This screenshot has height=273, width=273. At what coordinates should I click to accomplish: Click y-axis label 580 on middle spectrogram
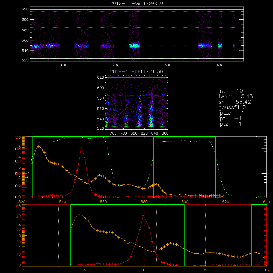coord(100,98)
